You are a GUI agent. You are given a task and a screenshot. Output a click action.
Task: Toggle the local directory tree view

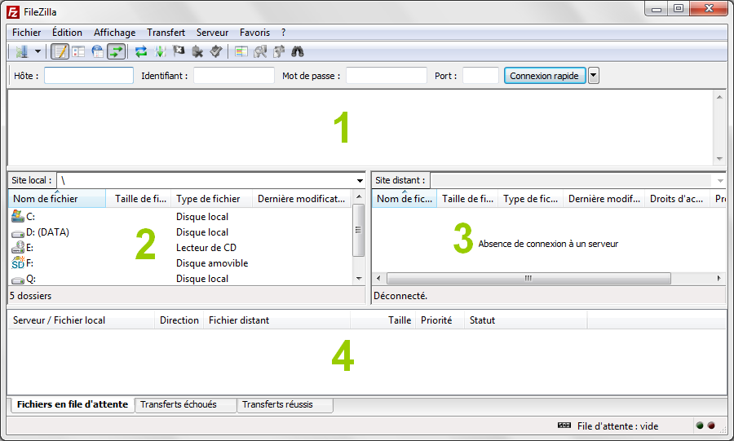78,51
